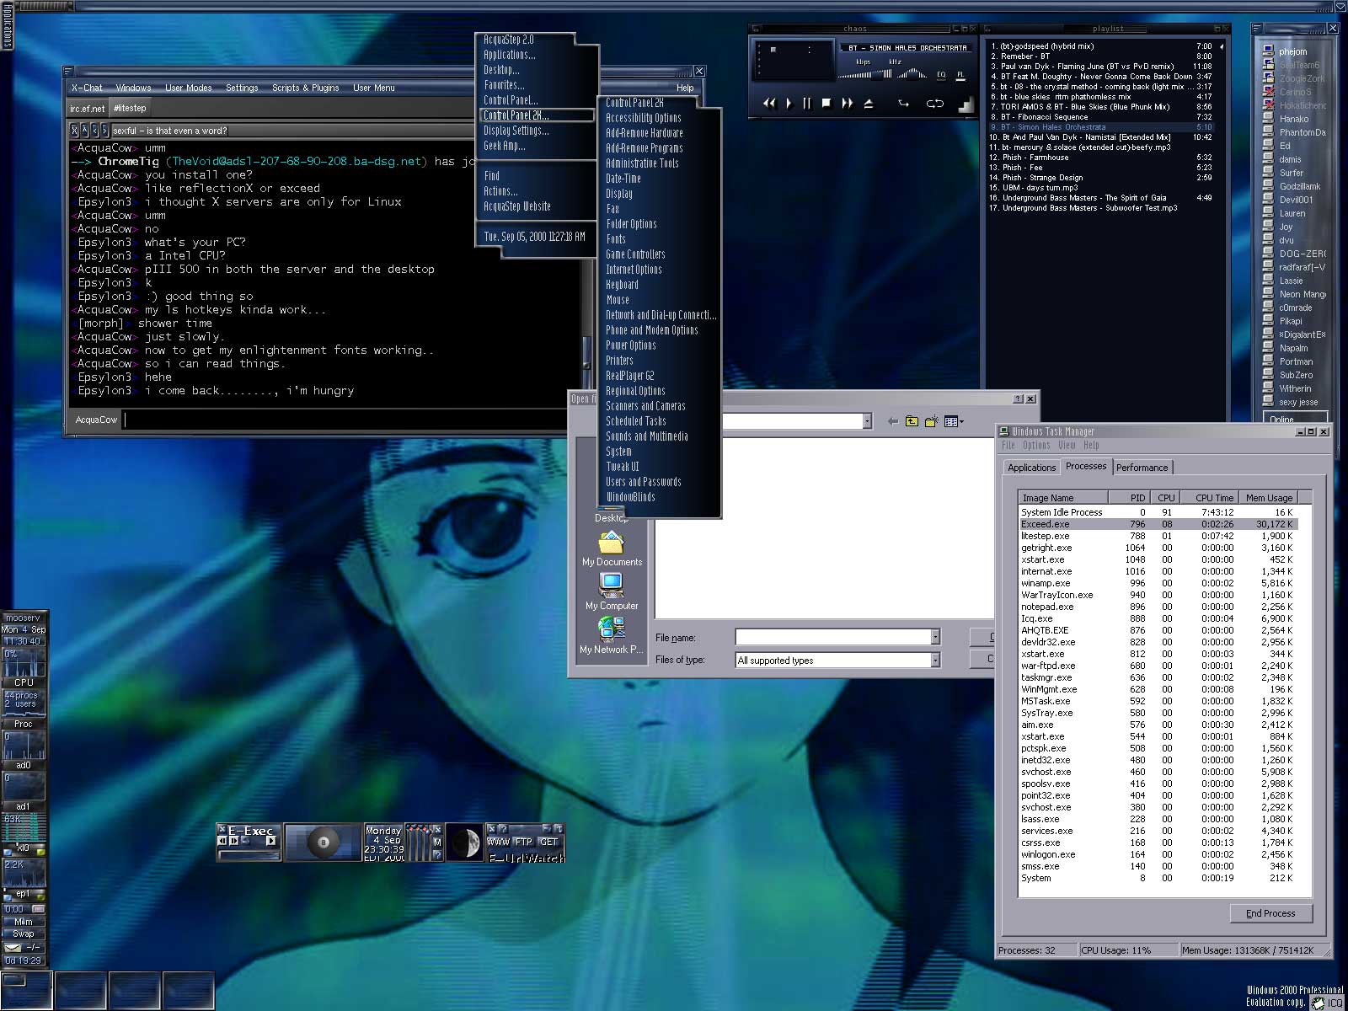The image size is (1348, 1011).
Task: Click the Winamp eject button
Action: click(869, 104)
